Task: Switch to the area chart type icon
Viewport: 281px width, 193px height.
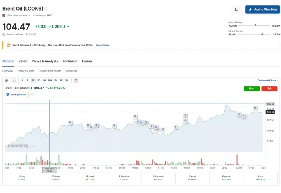Action: tap(14, 81)
